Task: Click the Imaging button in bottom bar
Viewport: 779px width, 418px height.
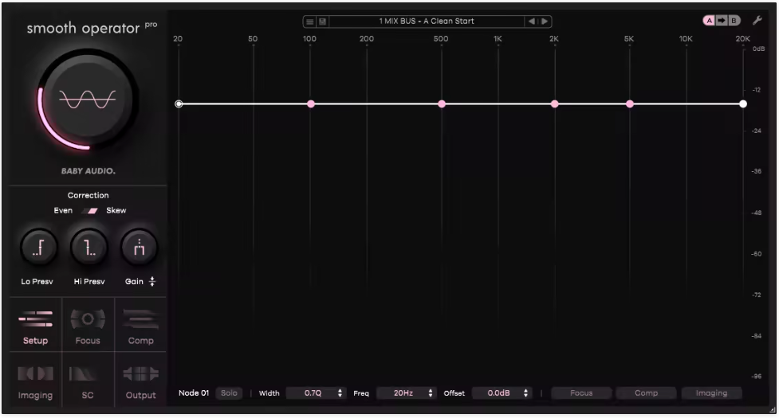Action: click(x=711, y=393)
